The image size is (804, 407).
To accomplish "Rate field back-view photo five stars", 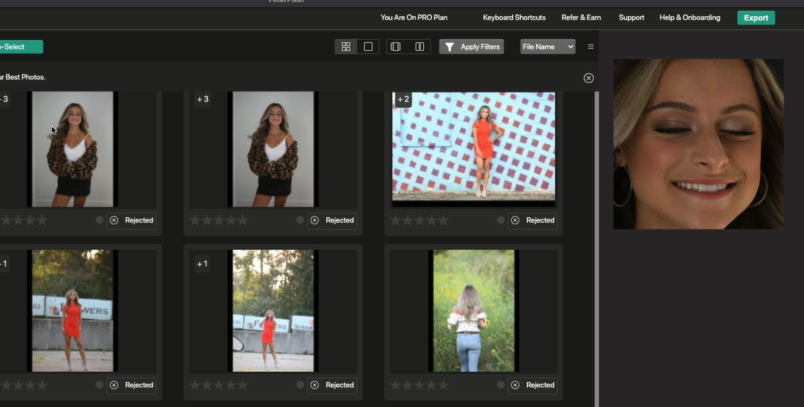I will (x=443, y=385).
